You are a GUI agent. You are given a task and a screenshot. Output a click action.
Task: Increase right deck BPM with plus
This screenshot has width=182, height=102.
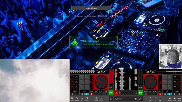coord(150,94)
